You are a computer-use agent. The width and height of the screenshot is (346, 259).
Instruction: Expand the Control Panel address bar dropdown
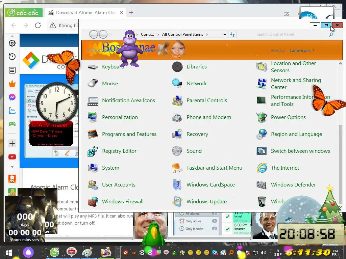pos(225,35)
